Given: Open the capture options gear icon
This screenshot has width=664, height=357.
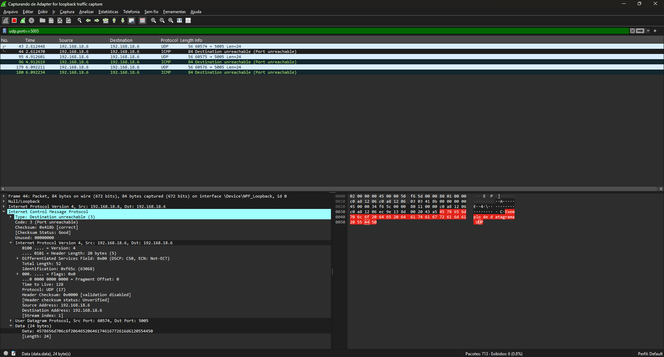Looking at the screenshot, I should click(31, 21).
